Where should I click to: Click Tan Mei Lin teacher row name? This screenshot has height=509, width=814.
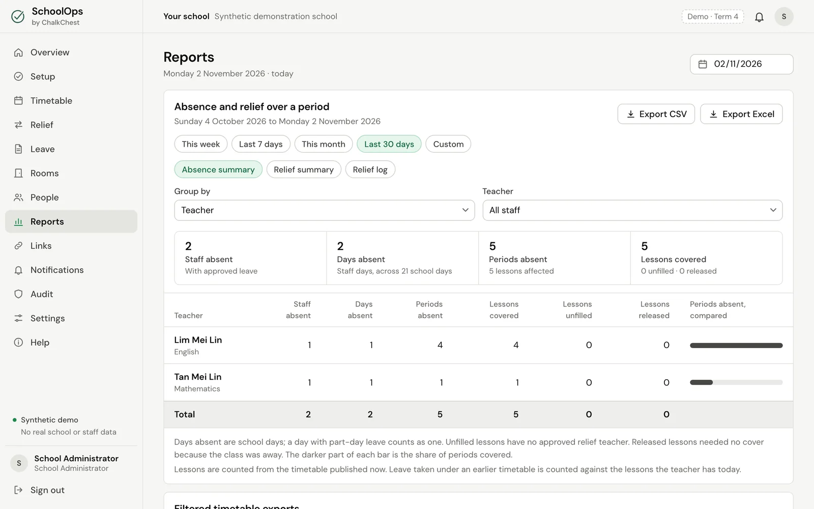pos(198,377)
